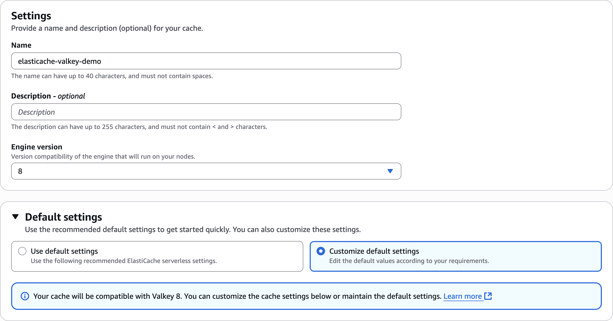Image resolution: width=613 pixels, height=321 pixels.
Task: Click the Customize default settings option description
Action: tap(409, 261)
